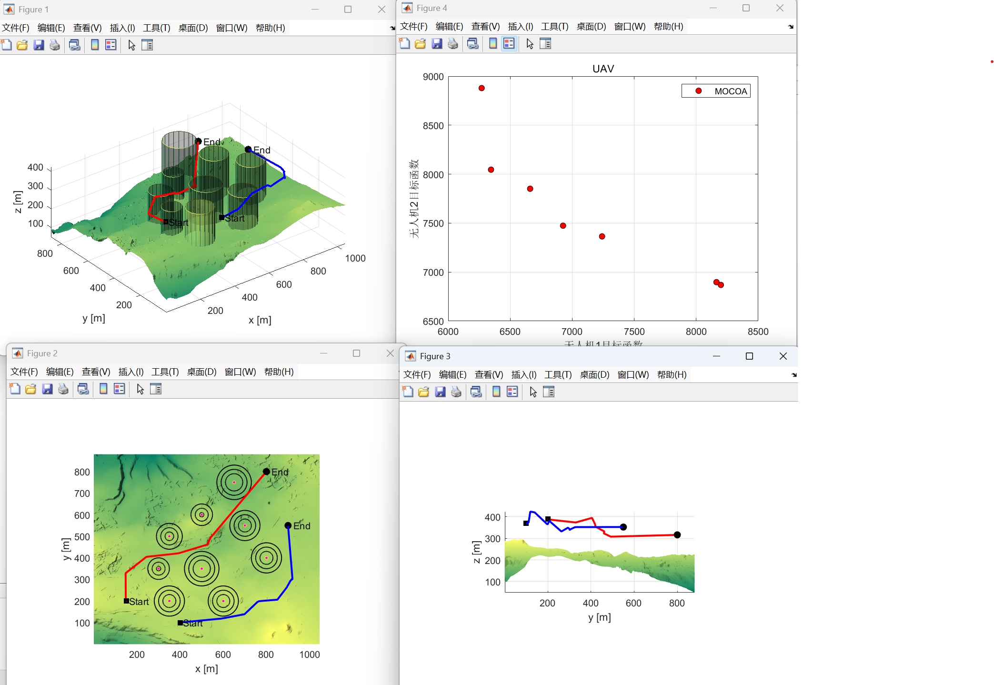Viewport: 994px width, 685px height.
Task: Click Print icon in Figure 4 toolbar
Action: [452, 44]
